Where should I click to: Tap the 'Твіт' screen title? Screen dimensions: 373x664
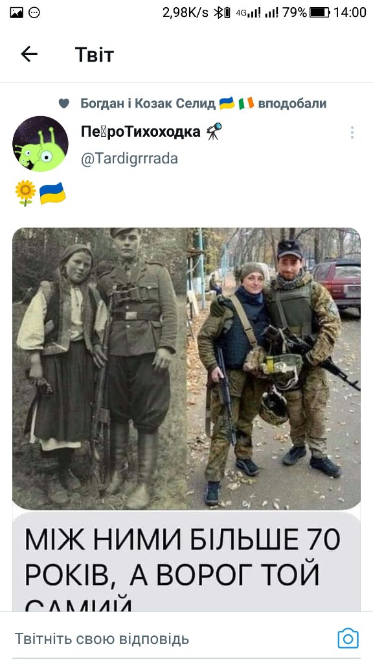(x=95, y=54)
